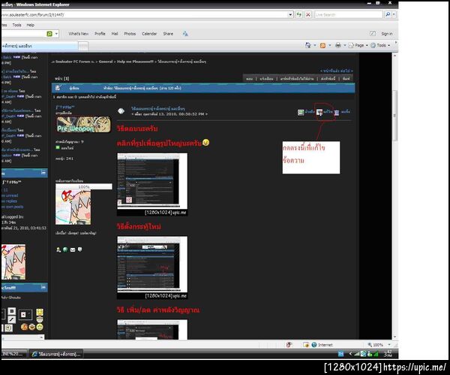Screen dimensions: 450x375
Task: Open the Tools gear menu in command bar
Action: point(380,45)
